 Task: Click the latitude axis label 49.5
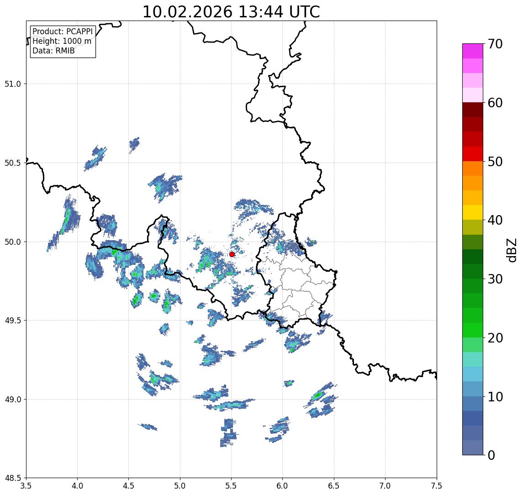pyautogui.click(x=12, y=321)
